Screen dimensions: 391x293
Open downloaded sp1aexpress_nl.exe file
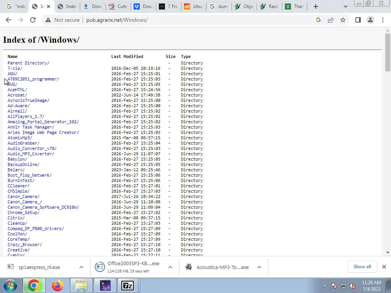coord(39,267)
